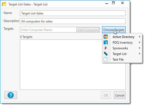The height and width of the screenshot is (106, 145).
Task: Expand the Spiceworks submenu arrow
Action: point(140,48)
